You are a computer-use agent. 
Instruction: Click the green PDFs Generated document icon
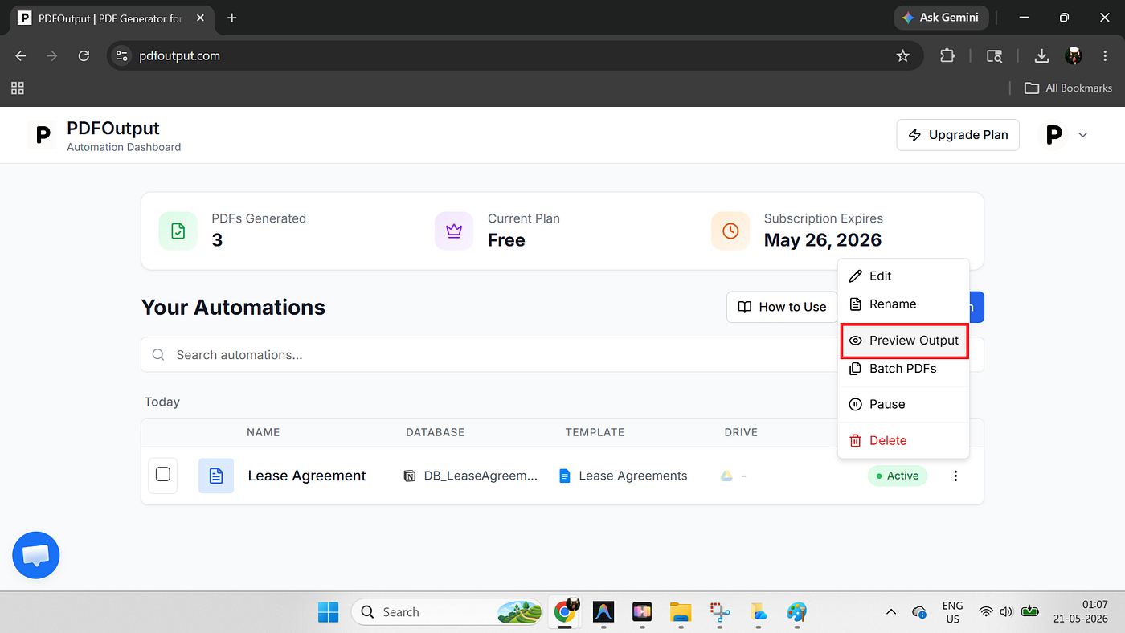(178, 231)
